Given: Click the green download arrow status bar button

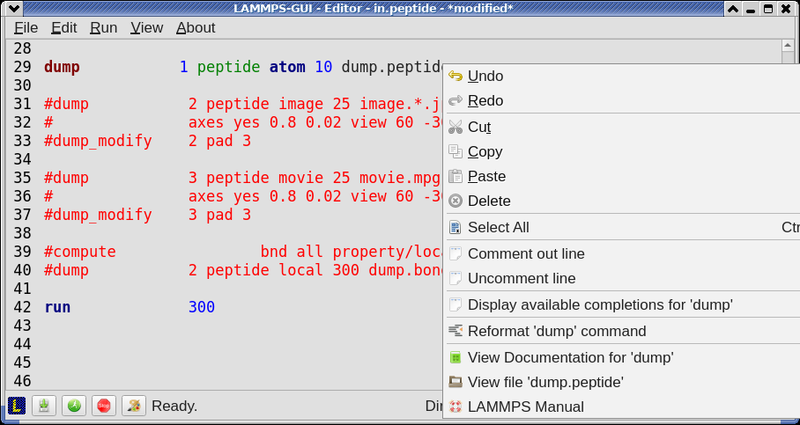Looking at the screenshot, I should point(44,407).
